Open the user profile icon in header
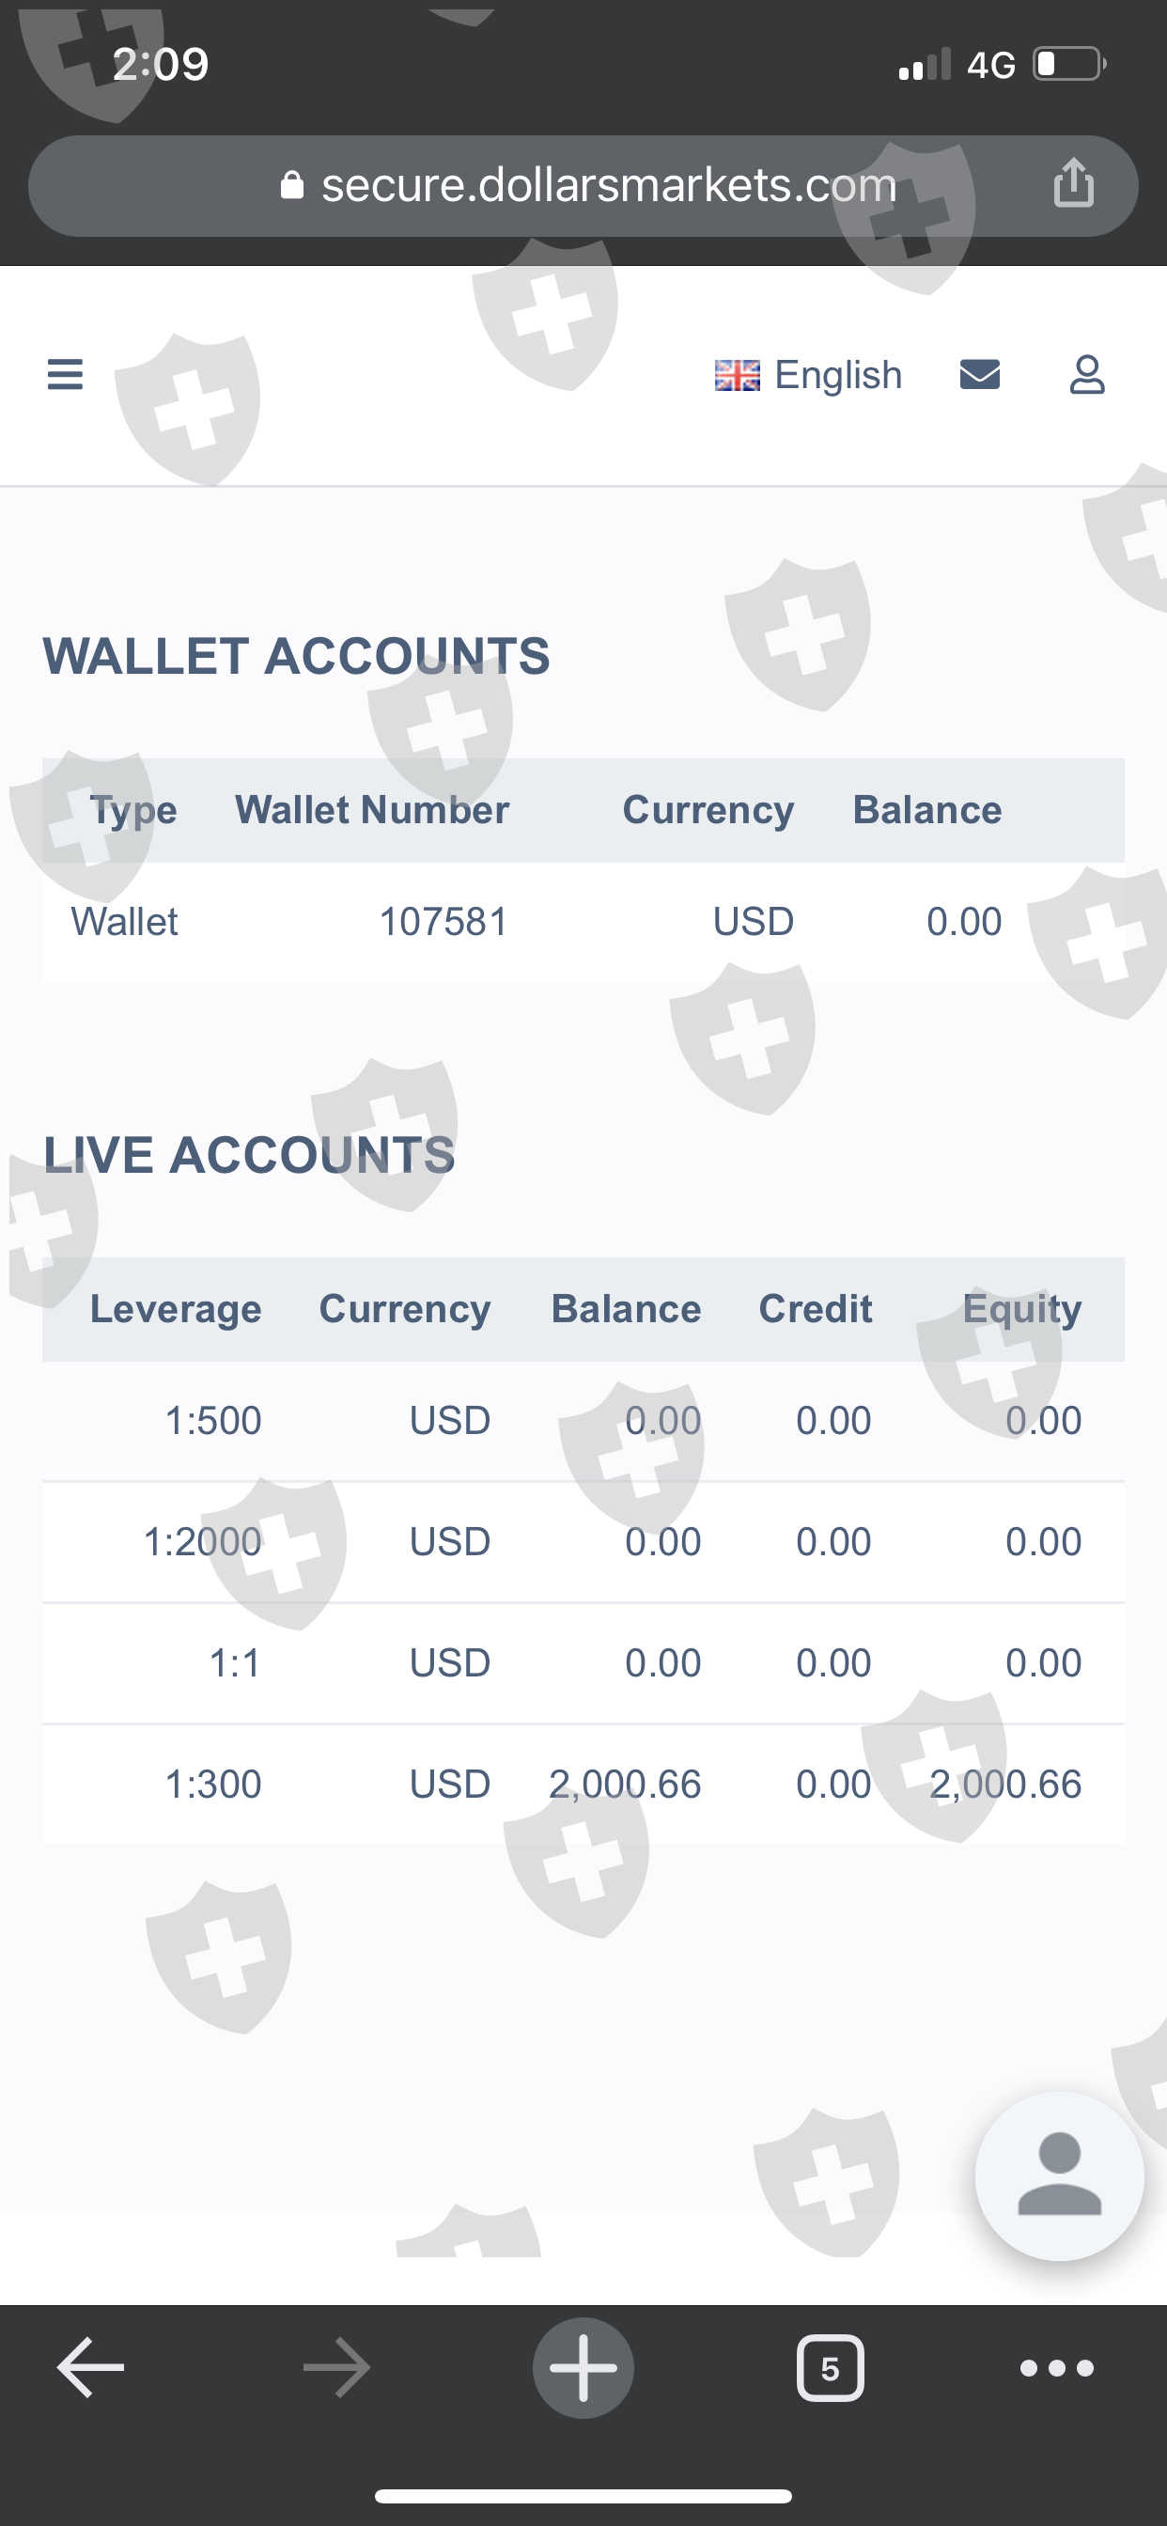This screenshot has width=1167, height=2526. 1085,375
